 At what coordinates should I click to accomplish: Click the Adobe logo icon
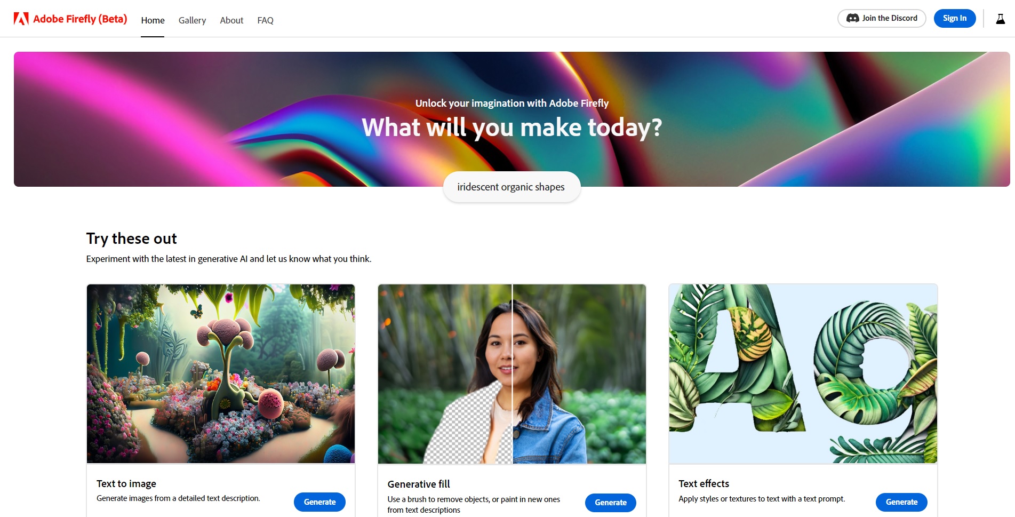21,19
